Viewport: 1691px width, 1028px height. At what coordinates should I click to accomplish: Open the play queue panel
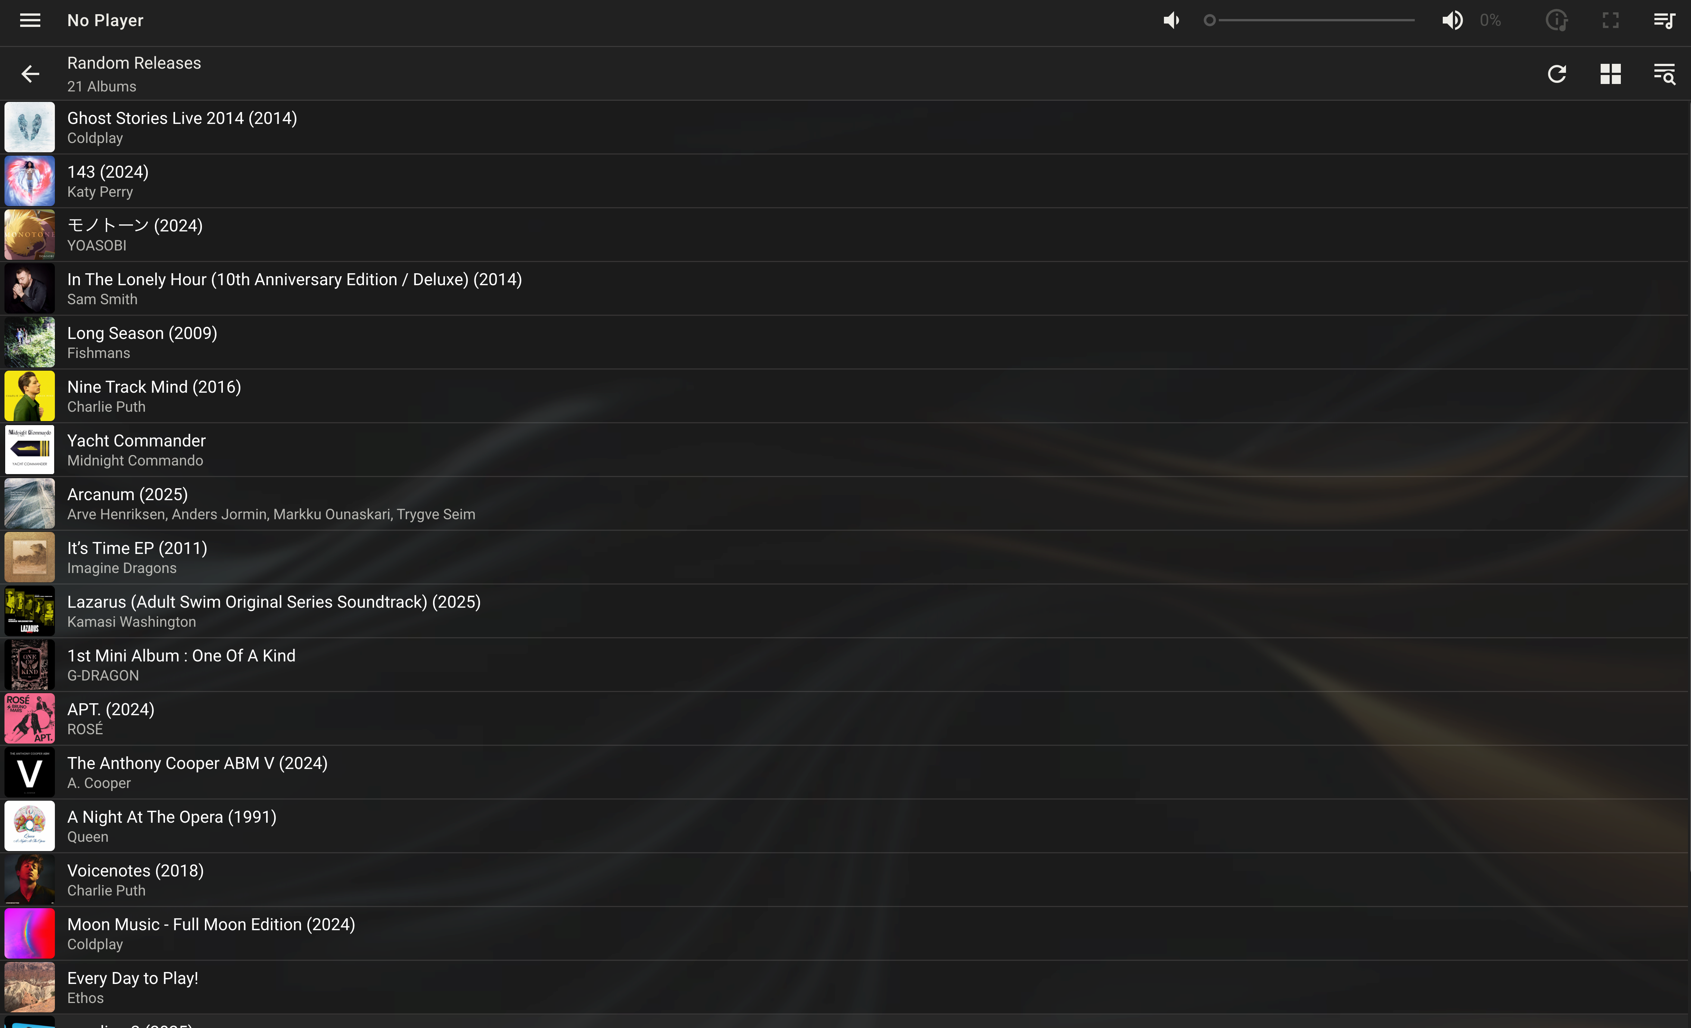coord(1663,20)
